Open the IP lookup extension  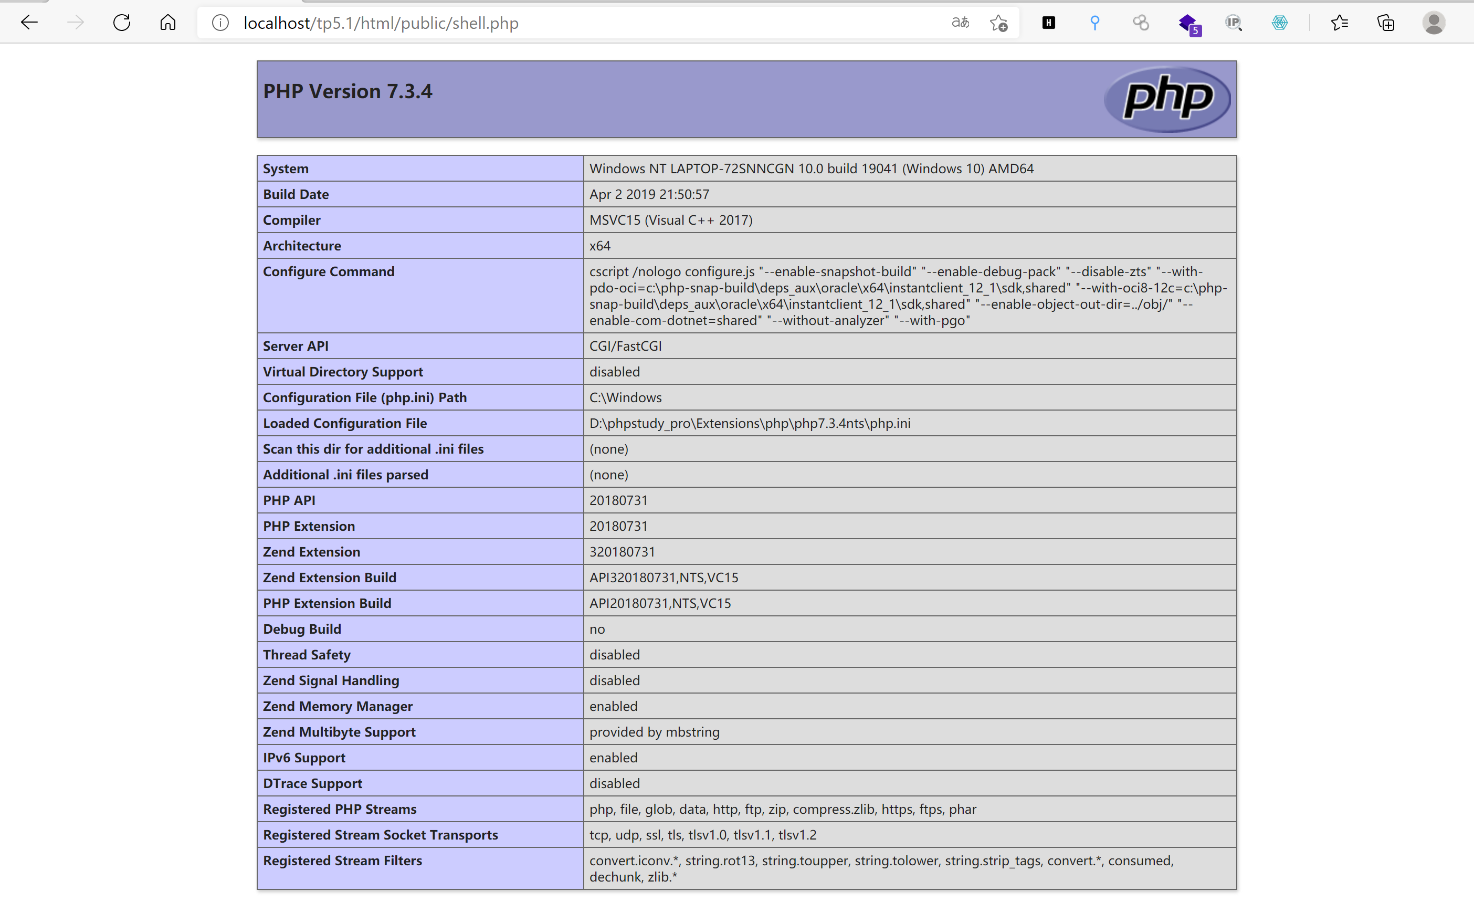1234,23
